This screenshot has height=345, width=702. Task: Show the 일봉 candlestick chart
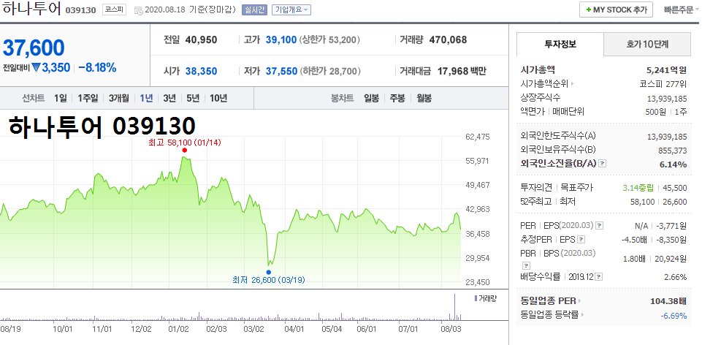(x=372, y=98)
